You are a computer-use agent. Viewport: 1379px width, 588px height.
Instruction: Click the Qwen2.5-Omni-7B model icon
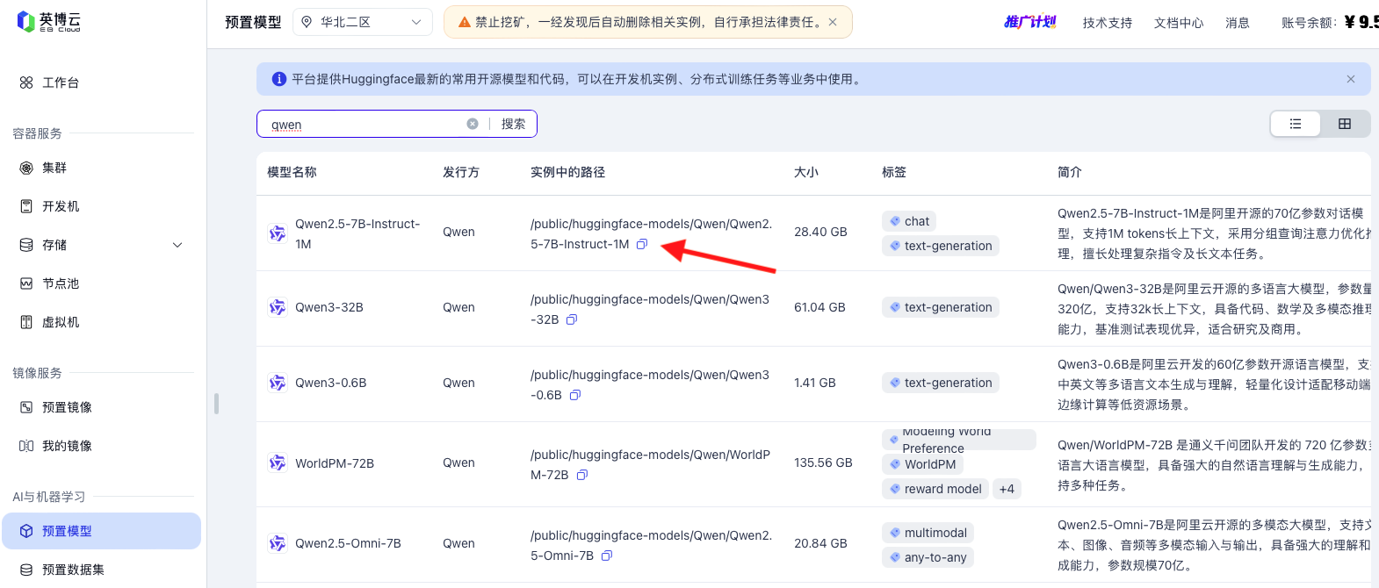278,543
